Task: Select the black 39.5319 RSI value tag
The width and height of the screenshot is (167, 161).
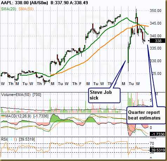Action: pyautogui.click(x=158, y=150)
